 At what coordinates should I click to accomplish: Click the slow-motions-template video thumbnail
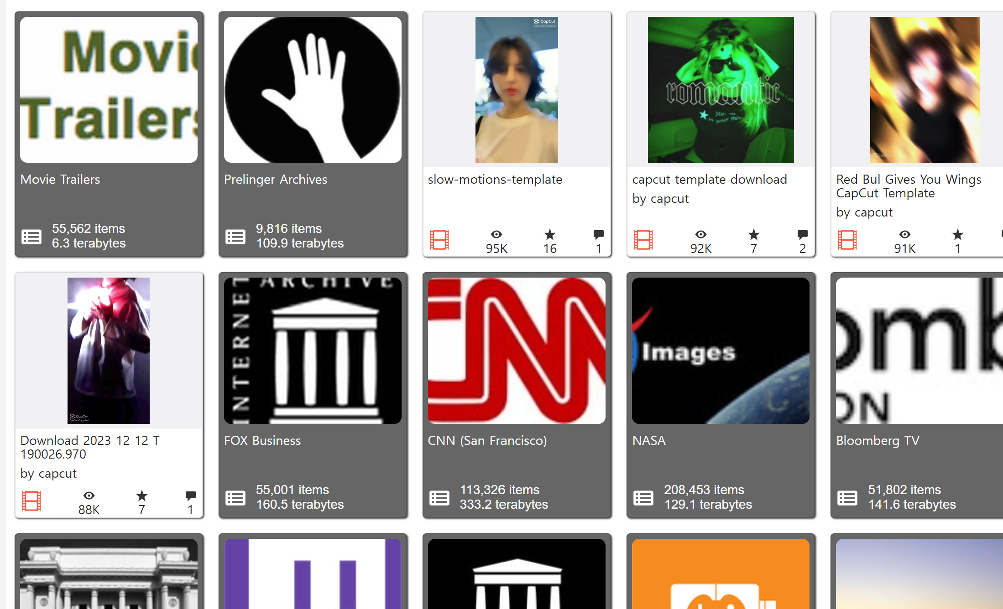(517, 90)
